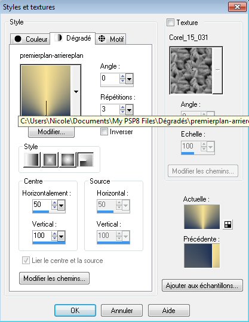
Task: Click the dotted Motif tab icon
Action: 102,38
